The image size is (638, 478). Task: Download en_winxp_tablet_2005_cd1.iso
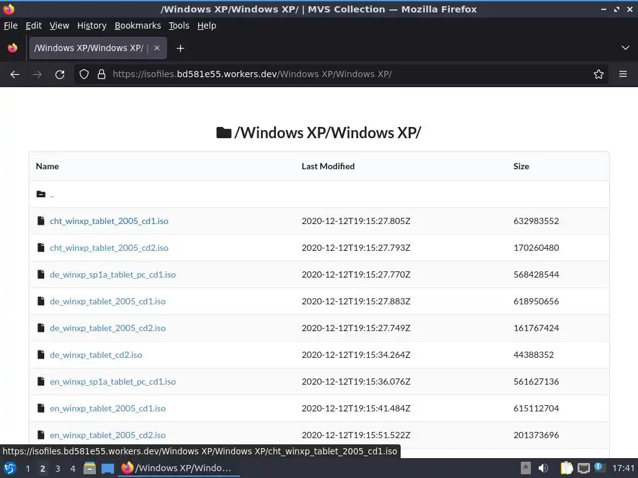[108, 408]
